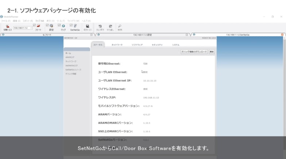This screenshot has width=286, height=159.
Task: Open the ARAM log sidebar link
Action: tap(70, 57)
